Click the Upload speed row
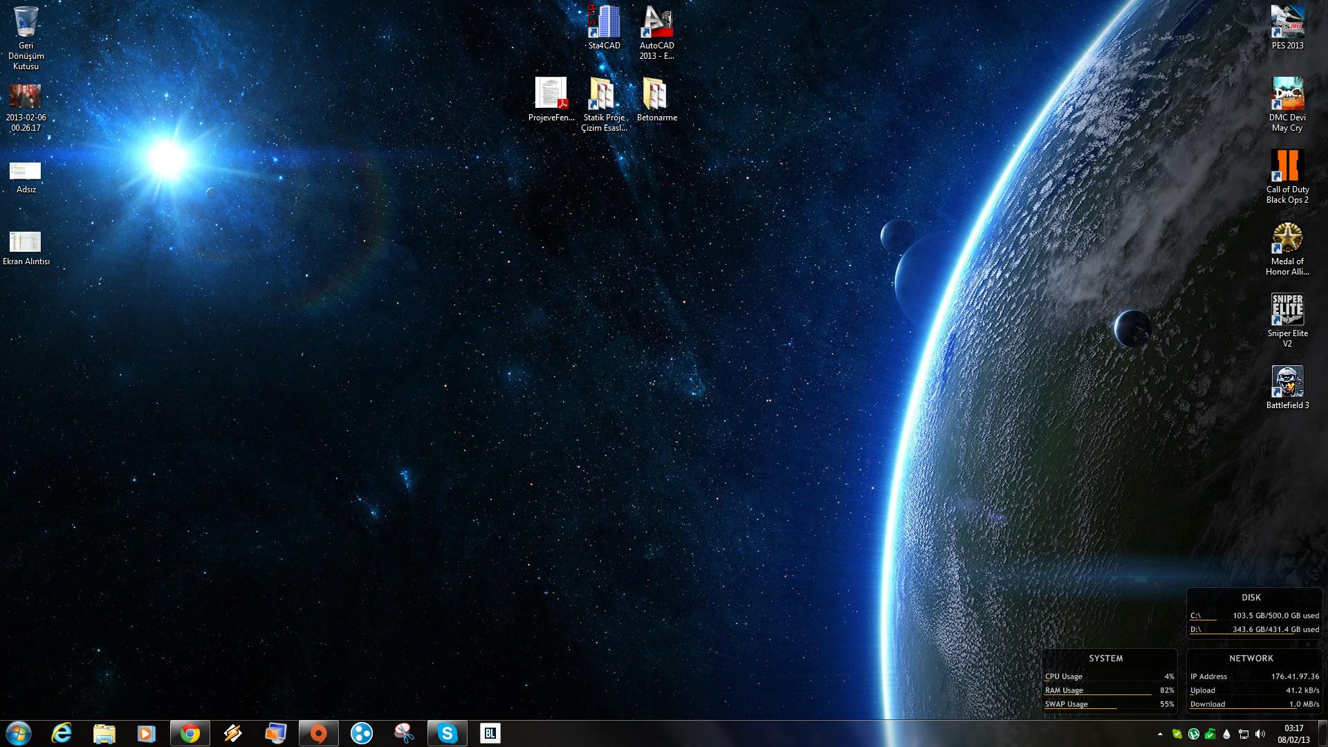The width and height of the screenshot is (1328, 747). [1255, 690]
